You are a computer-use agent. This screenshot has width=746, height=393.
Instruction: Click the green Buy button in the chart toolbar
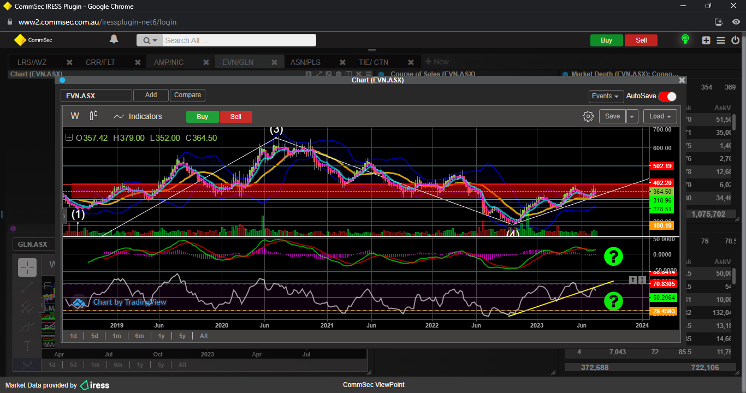[x=202, y=117]
